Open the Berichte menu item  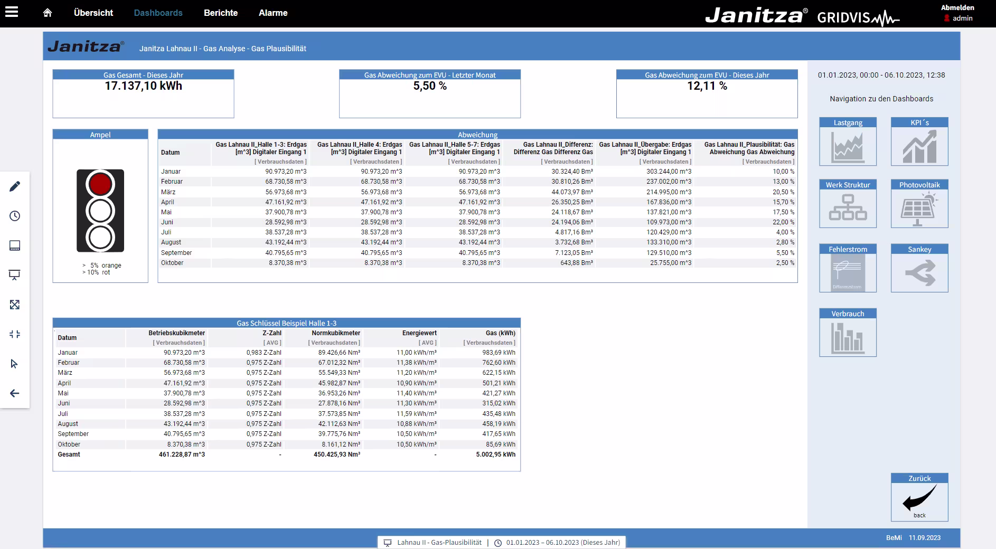pyautogui.click(x=221, y=13)
